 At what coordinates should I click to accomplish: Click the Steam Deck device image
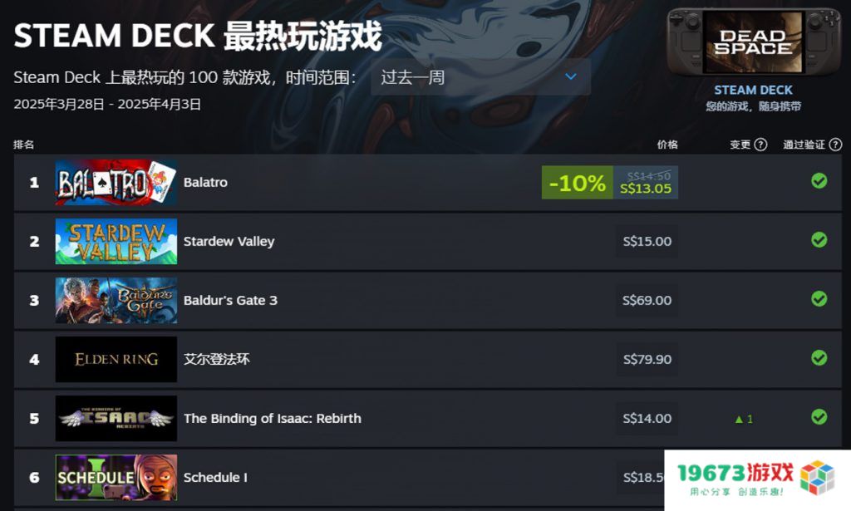753,42
